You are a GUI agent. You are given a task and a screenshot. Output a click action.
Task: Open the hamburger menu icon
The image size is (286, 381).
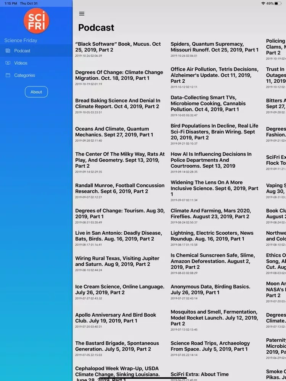[x=82, y=14]
